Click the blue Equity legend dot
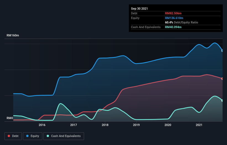Screen dimensions: 227x145 27,136
